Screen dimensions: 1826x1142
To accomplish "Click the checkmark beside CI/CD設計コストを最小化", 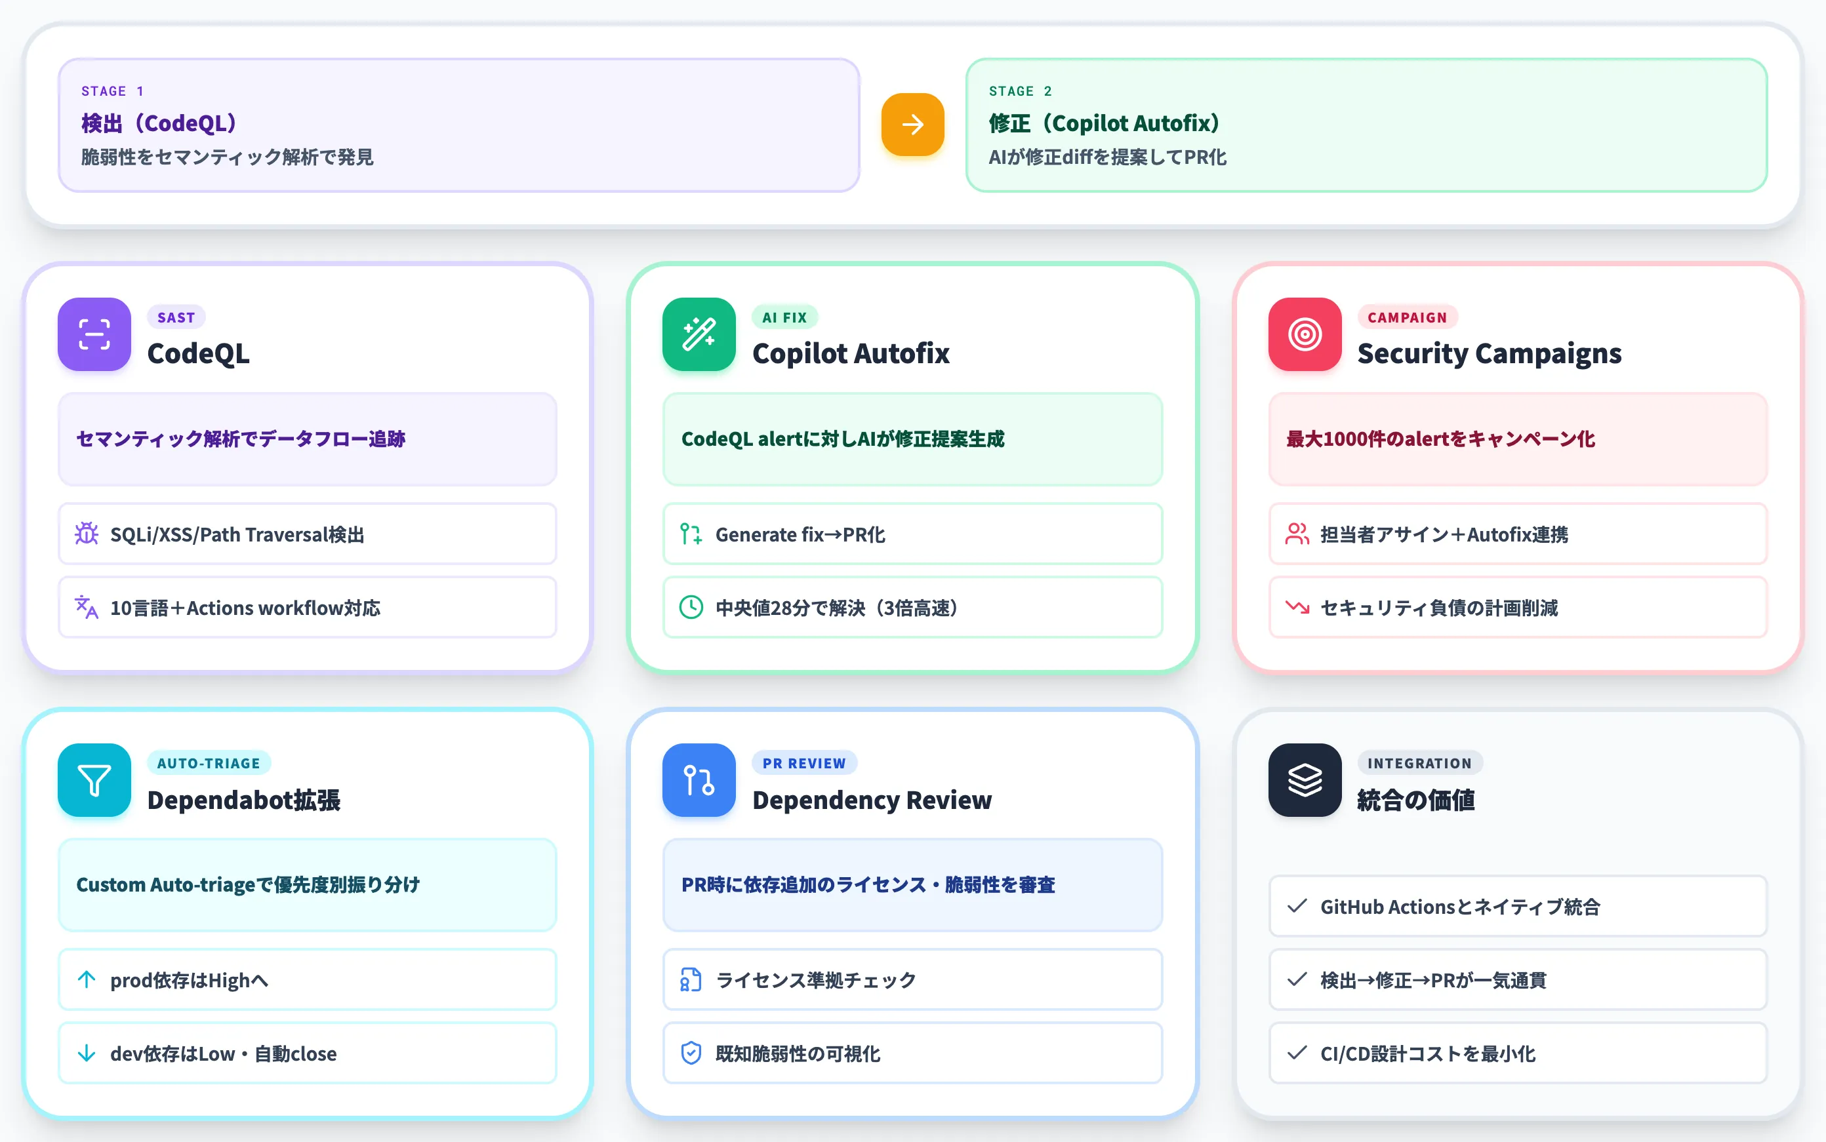I will pos(1297,1053).
